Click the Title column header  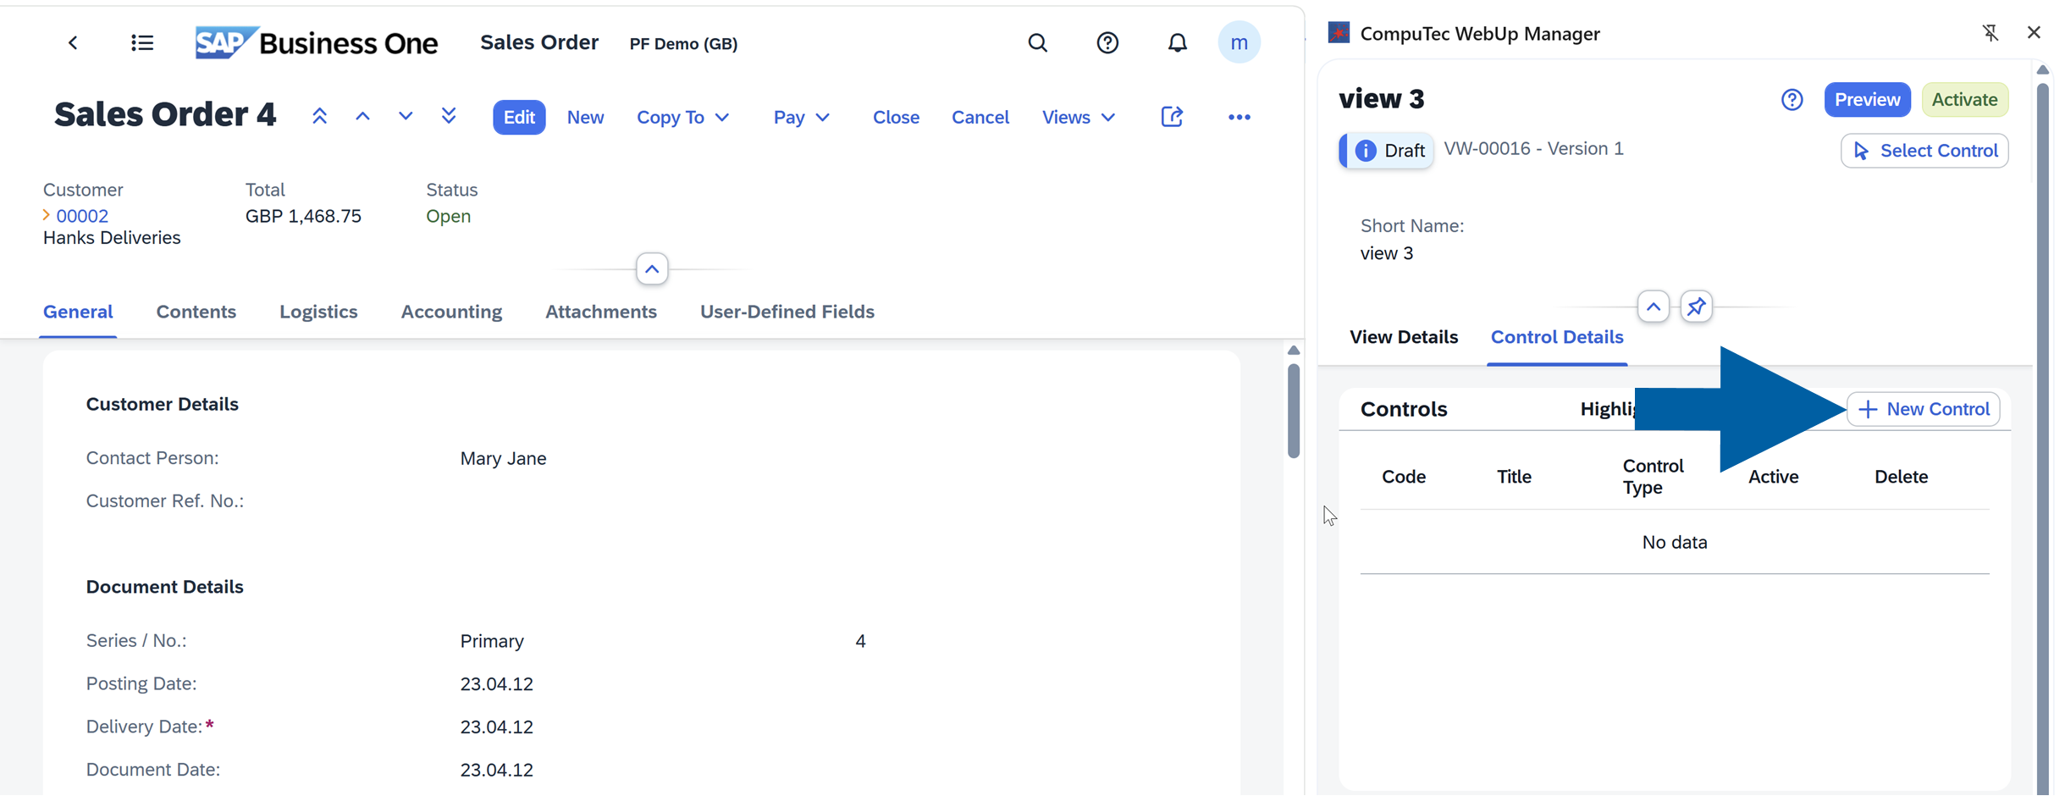(1513, 477)
